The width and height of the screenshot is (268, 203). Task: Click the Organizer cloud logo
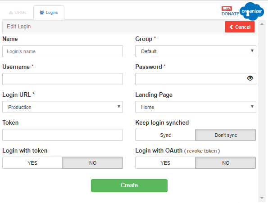click(x=252, y=11)
